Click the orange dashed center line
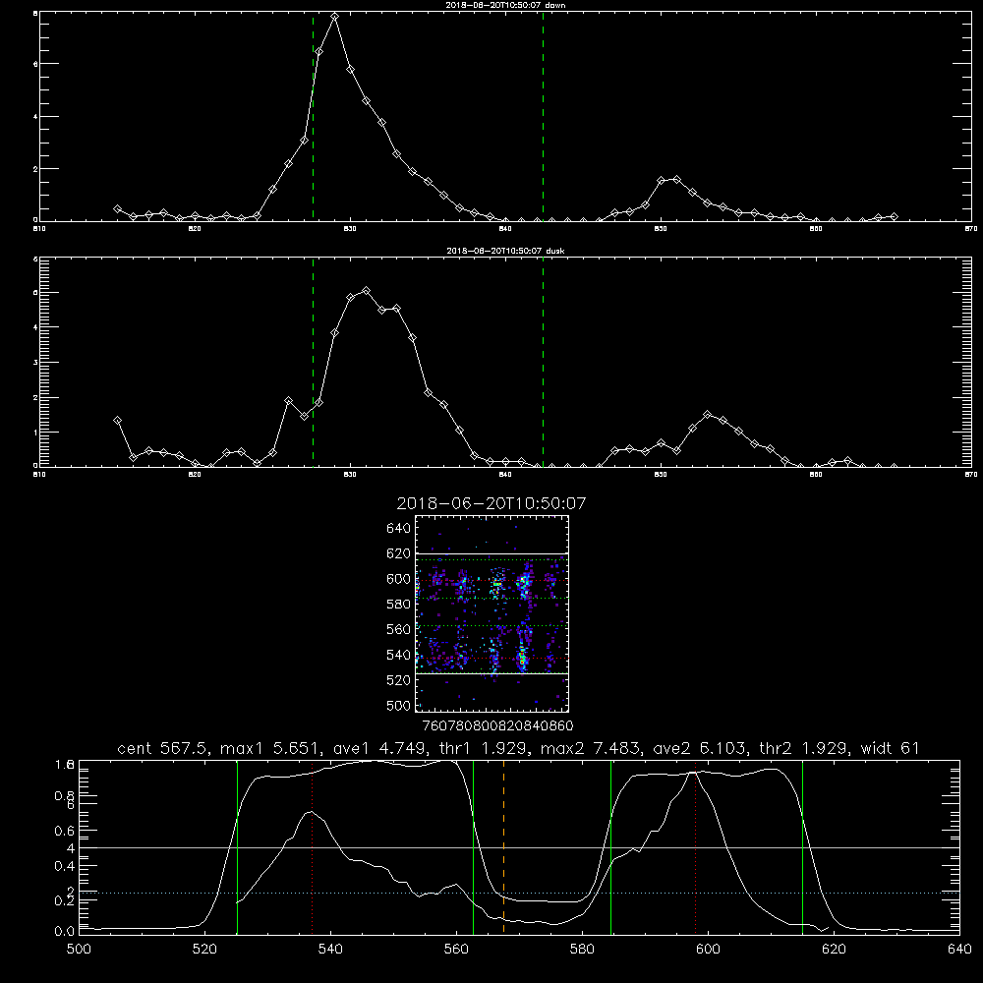This screenshot has height=983, width=983. coord(504,846)
